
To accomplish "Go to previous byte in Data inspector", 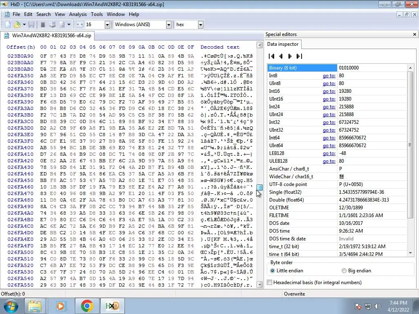I will point(281,56).
